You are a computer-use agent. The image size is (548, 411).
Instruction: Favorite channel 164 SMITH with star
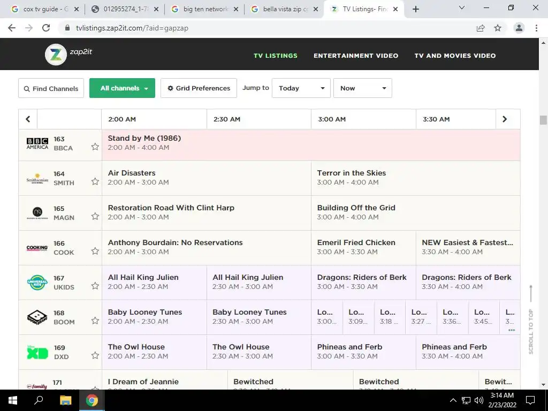tap(95, 181)
